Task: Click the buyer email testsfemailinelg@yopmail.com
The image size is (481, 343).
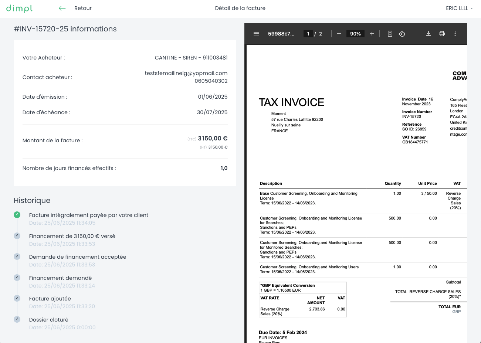Action: (x=186, y=73)
